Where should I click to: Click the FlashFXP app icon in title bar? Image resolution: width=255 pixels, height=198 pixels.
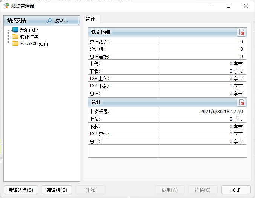[x=6, y=6]
